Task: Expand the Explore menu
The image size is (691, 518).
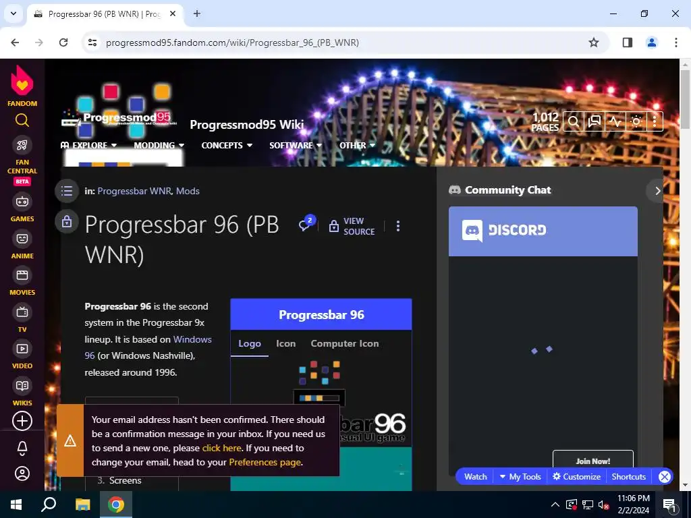Action: pyautogui.click(x=88, y=146)
